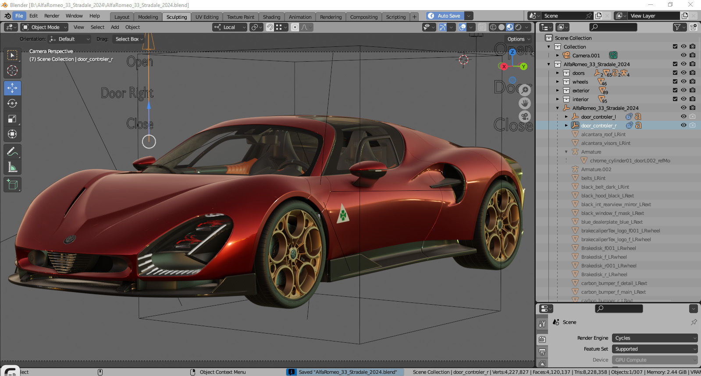This screenshot has width=701, height=376.
Task: Switch to the UV Editing workspace tab
Action: (207, 17)
